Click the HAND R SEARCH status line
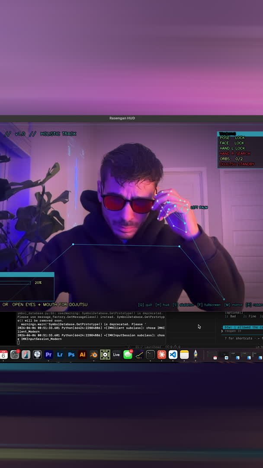This screenshot has width=263, height=468. coord(235,153)
